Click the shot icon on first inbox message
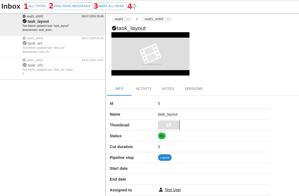299x196 pixels. click(24, 16)
